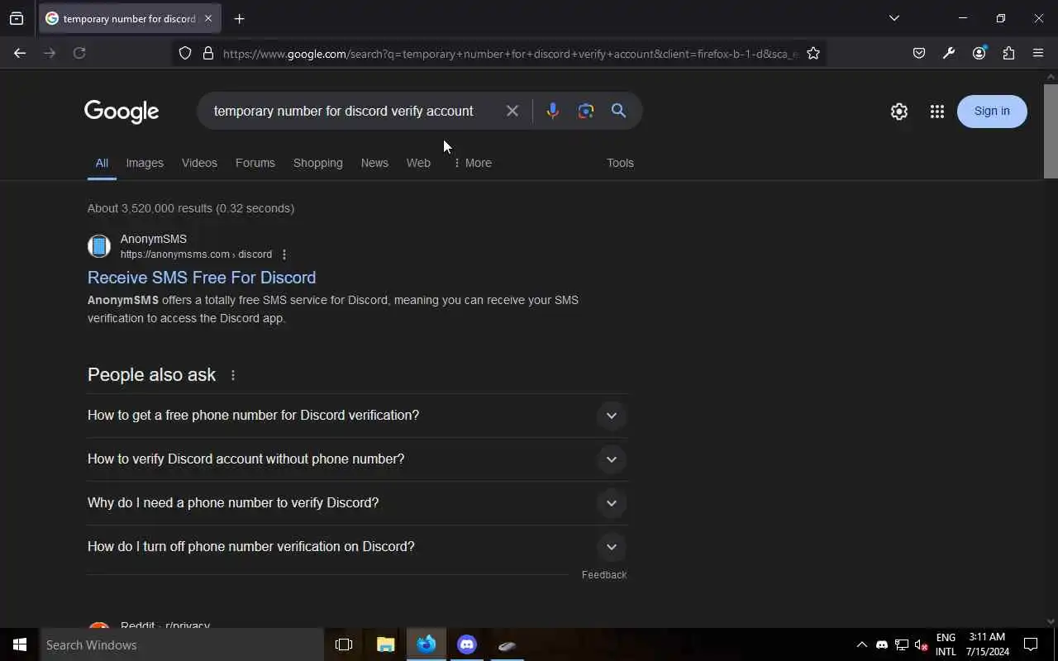The width and height of the screenshot is (1058, 661).
Task: Switch to Discord app in taskbar
Action: (x=467, y=644)
